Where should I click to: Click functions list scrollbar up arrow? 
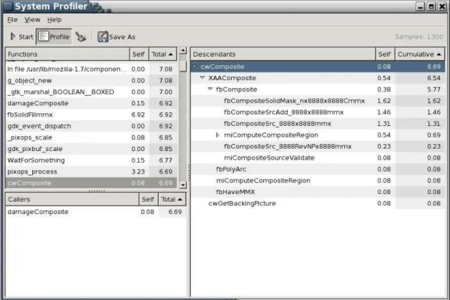click(x=183, y=51)
